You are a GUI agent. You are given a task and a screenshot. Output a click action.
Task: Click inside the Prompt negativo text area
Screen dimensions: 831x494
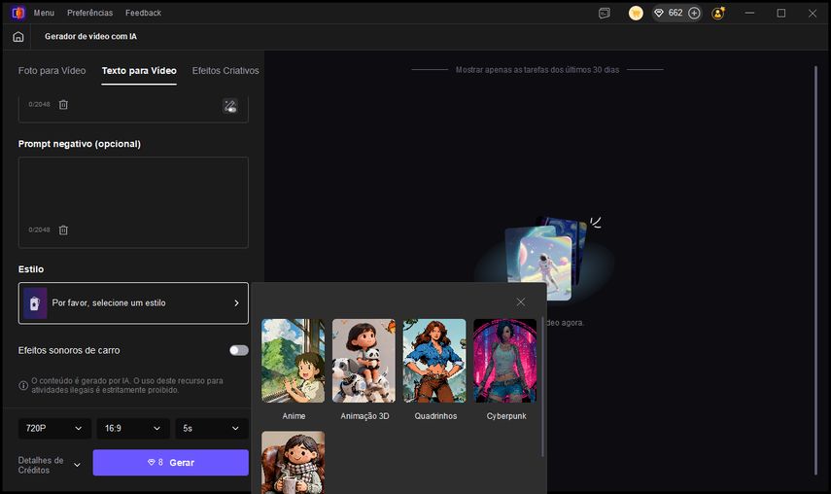click(x=133, y=202)
